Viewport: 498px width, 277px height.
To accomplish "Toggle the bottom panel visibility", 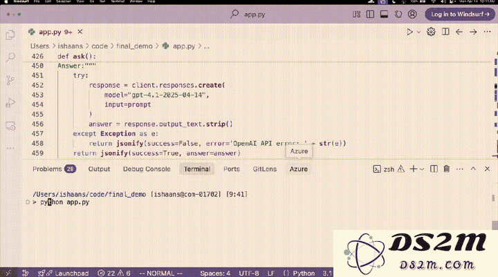I will [384, 15].
